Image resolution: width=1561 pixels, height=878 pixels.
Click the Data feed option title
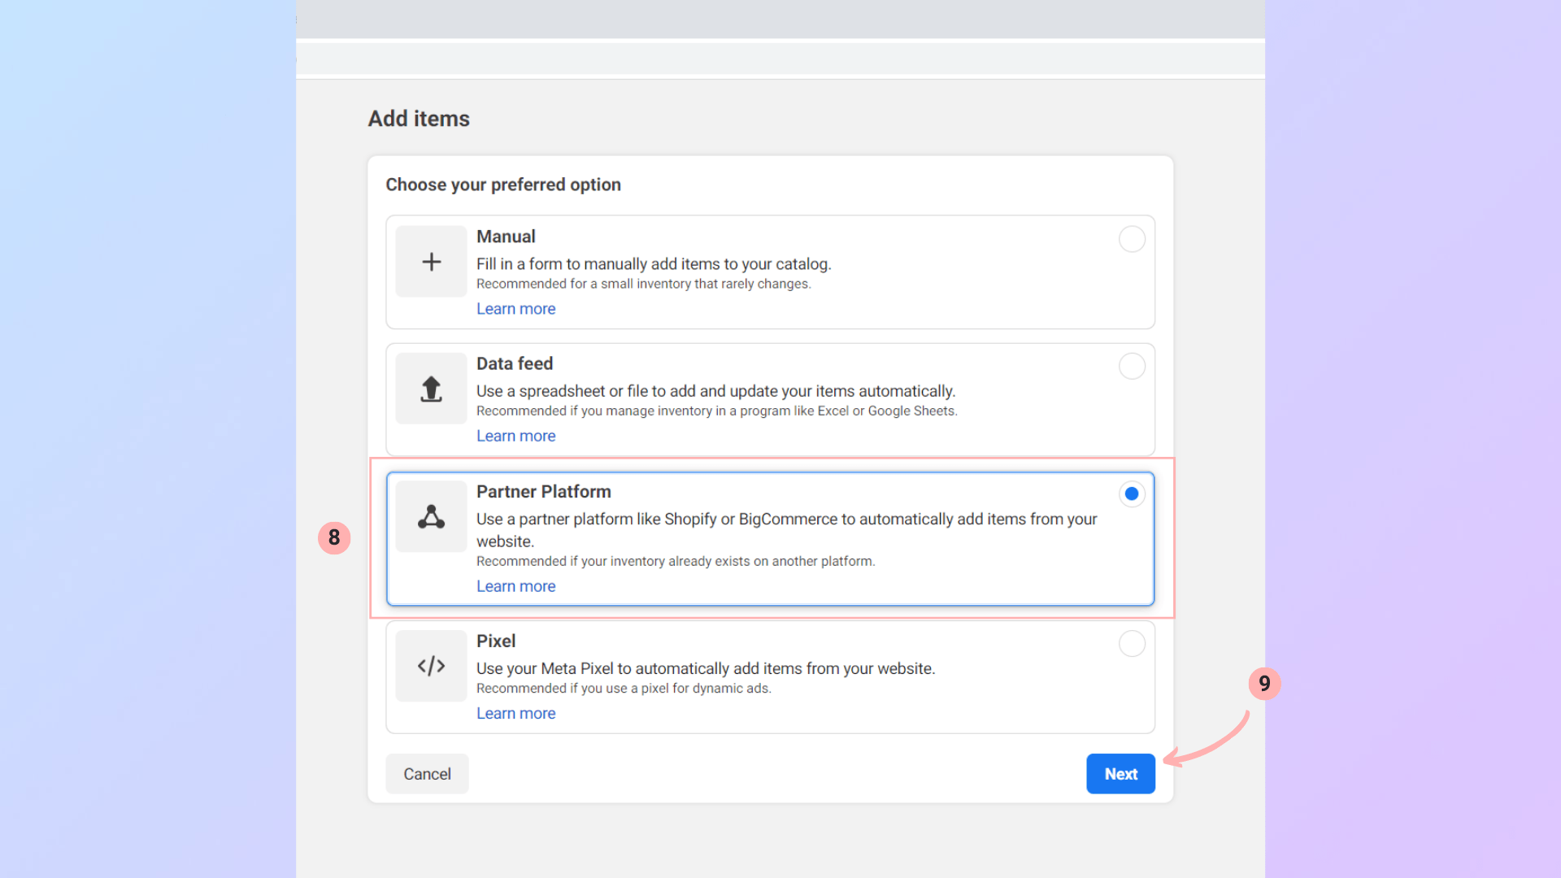(514, 363)
